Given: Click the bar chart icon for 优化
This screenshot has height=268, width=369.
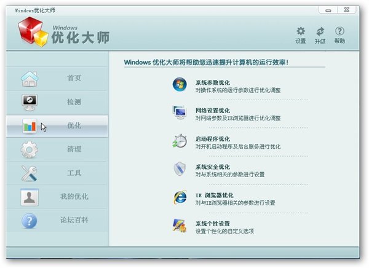Looking at the screenshot, I should [x=30, y=126].
